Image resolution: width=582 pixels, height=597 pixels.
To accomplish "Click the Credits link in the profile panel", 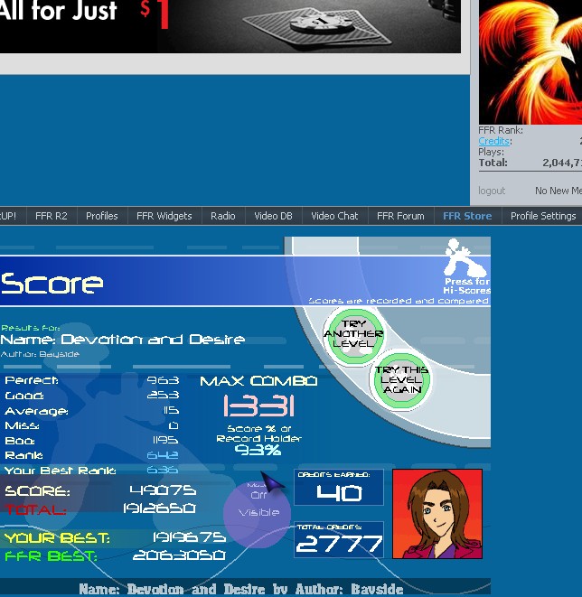I will [x=493, y=141].
